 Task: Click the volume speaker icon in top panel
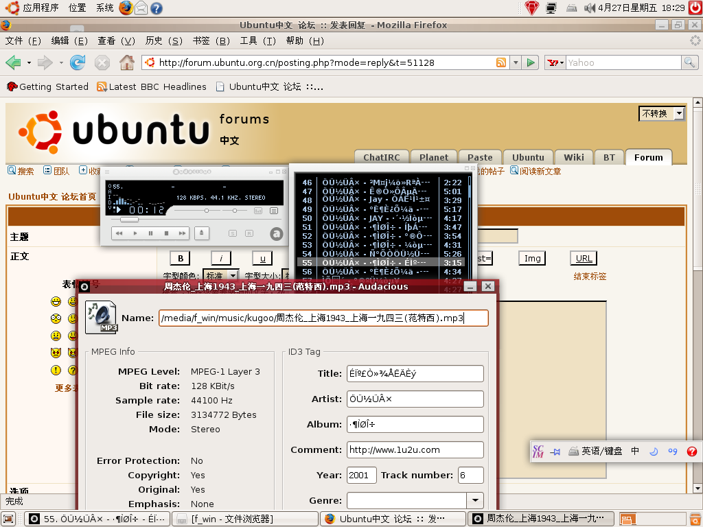590,8
